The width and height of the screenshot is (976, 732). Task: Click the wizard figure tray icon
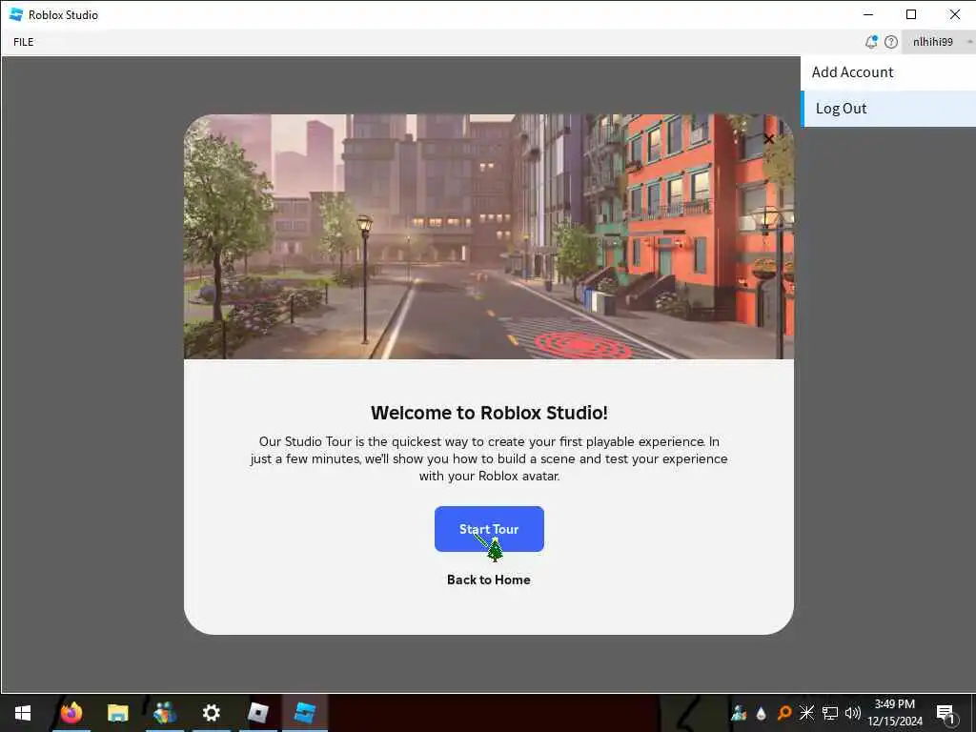pos(739,713)
